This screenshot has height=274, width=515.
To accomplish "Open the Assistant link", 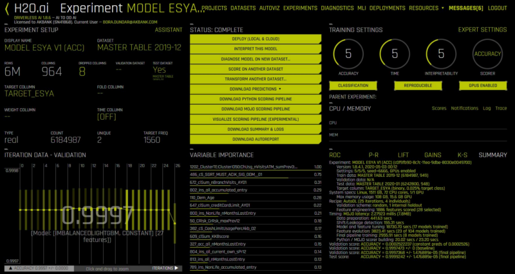I will (169, 30).
